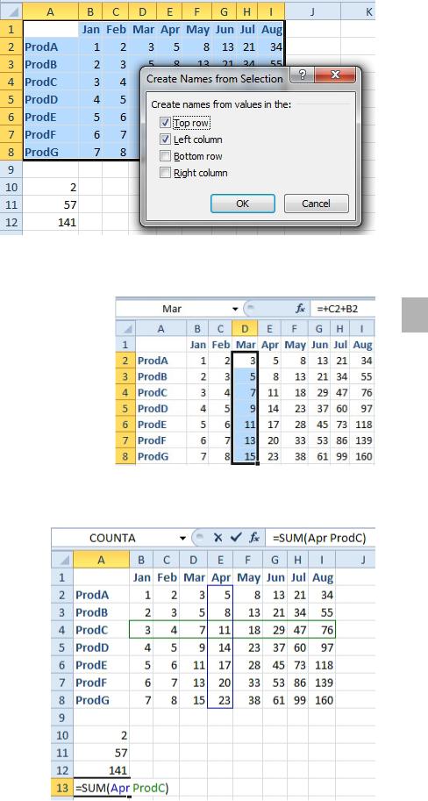
Task: Click the Jan header cell in the dialog's sheet
Action: (x=91, y=30)
